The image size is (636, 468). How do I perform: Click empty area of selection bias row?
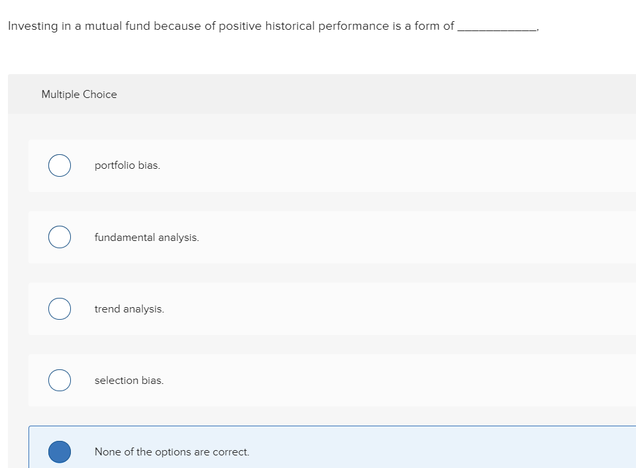tap(397, 380)
